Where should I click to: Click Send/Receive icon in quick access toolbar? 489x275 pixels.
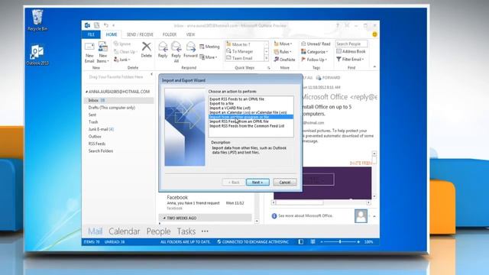pyautogui.click(x=97, y=25)
